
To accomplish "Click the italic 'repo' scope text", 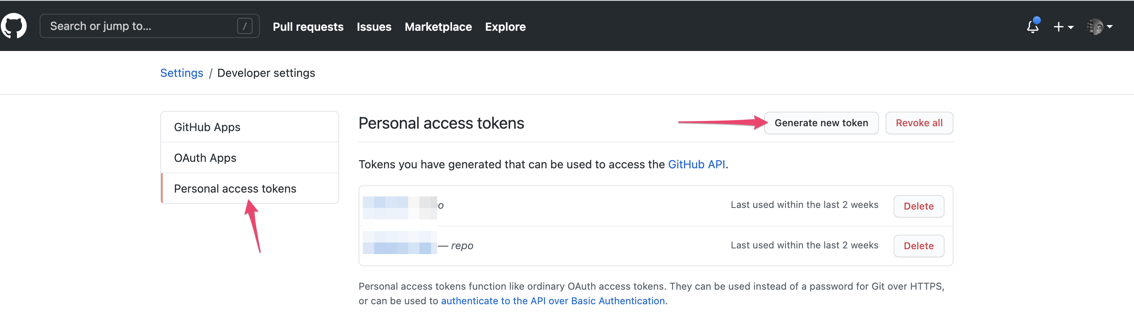I will coord(462,246).
